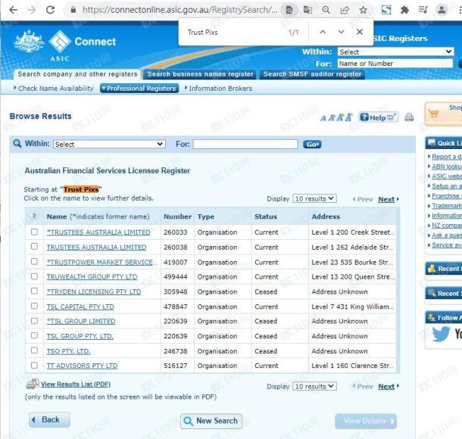The width and height of the screenshot is (462, 439).
Task: Open TRUWEALTH GROUP PTY LTD link
Action: [x=92, y=277]
